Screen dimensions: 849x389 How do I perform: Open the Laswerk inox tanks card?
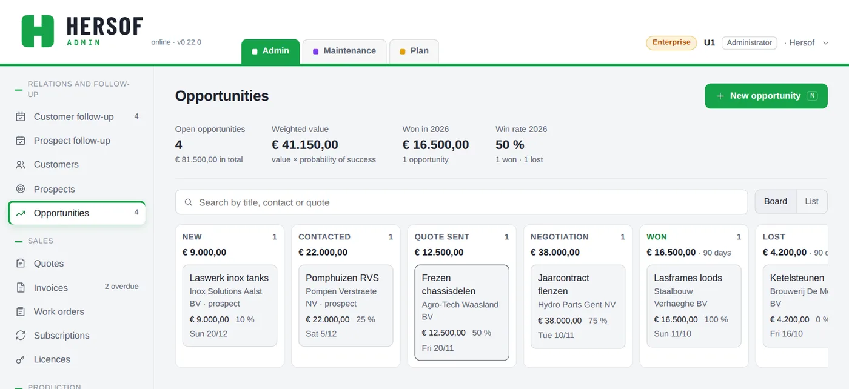pyautogui.click(x=230, y=305)
